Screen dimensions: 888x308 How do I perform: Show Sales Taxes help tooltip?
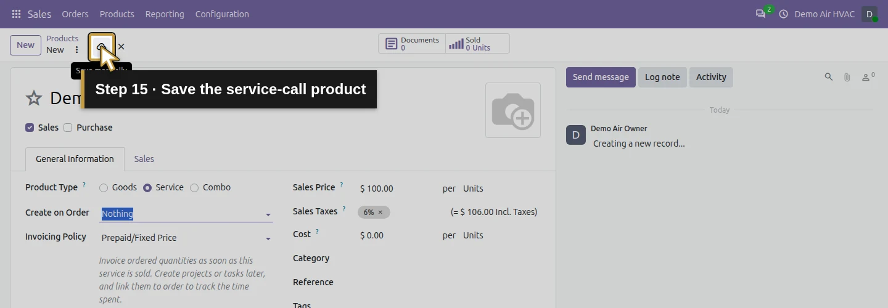(344, 209)
